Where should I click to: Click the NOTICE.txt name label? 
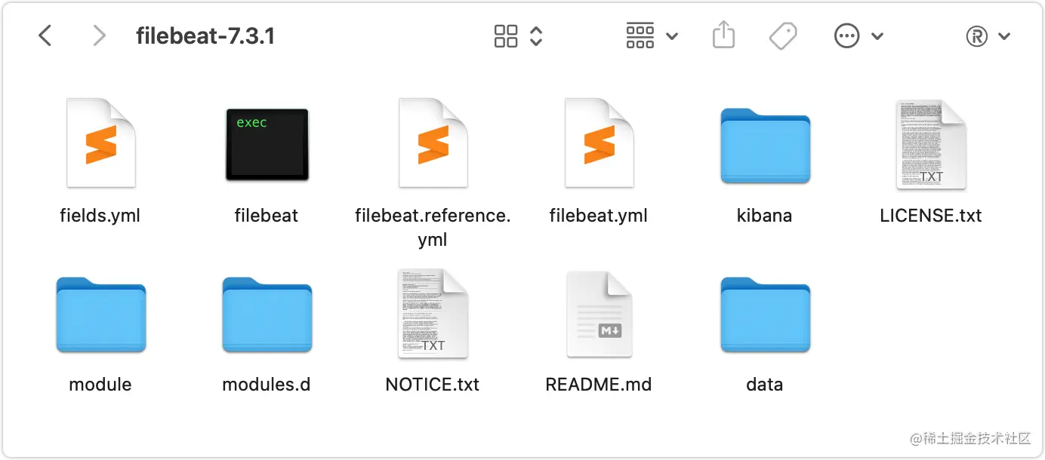(x=433, y=385)
